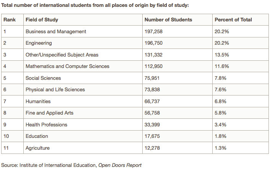Click the Number of Students header
This screenshot has height=173, width=275.
168,20
